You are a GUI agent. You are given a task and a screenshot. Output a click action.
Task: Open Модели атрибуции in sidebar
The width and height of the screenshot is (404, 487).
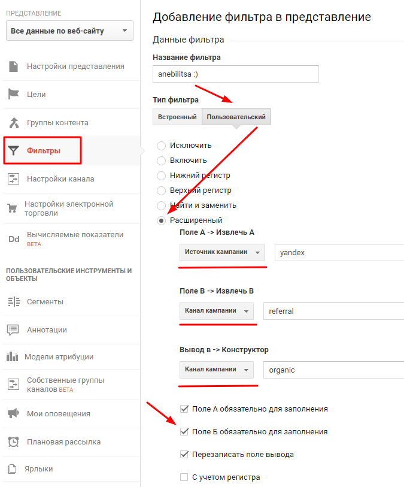click(59, 357)
